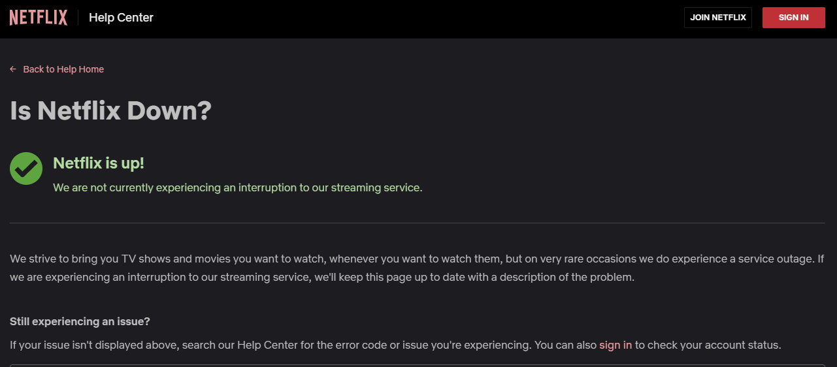The width and height of the screenshot is (837, 367).
Task: Open the Help Center header link
Action: point(121,18)
